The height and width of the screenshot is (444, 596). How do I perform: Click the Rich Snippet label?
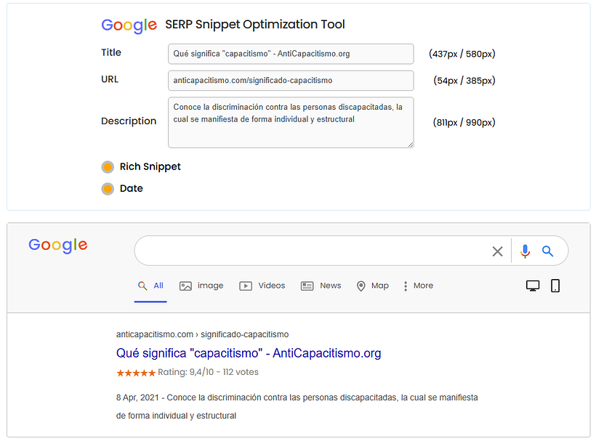150,167
